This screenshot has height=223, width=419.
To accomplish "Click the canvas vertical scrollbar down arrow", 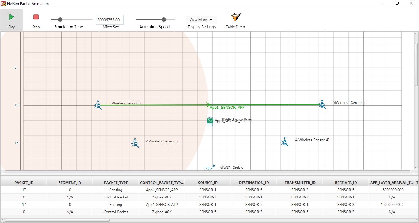I will [416, 168].
